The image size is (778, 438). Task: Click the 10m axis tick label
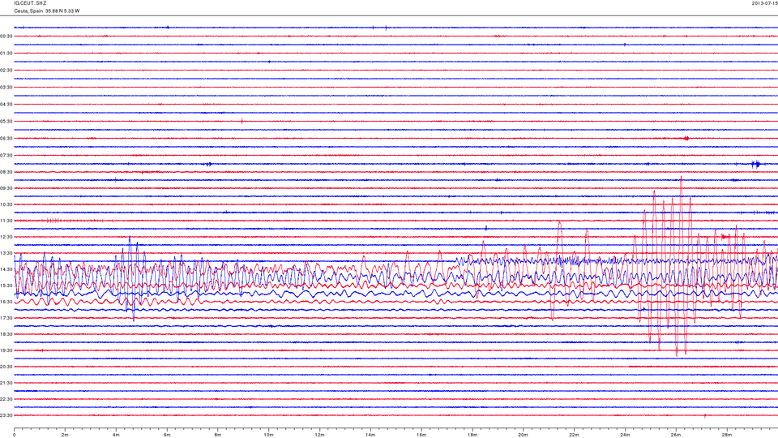click(x=268, y=435)
